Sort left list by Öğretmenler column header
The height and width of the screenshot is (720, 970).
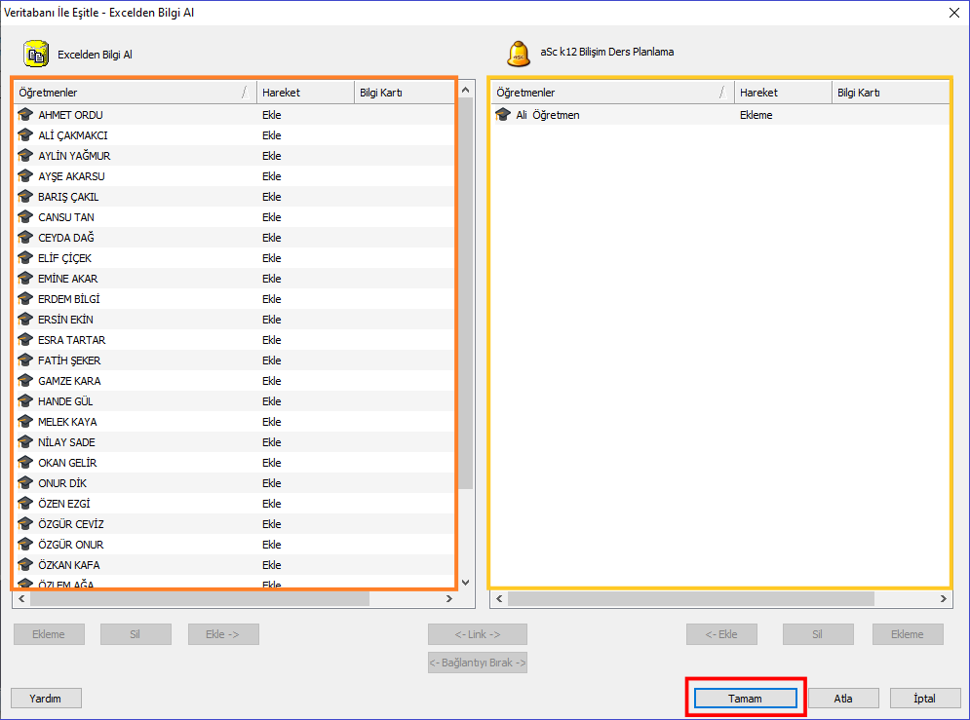click(x=135, y=93)
